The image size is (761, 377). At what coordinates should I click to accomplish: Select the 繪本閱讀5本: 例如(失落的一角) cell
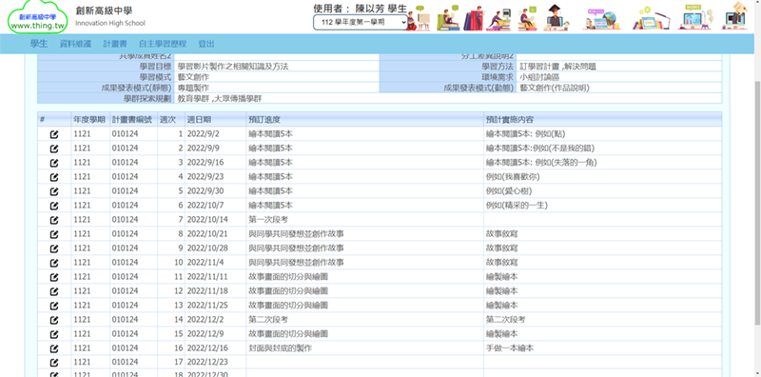[x=602, y=163]
